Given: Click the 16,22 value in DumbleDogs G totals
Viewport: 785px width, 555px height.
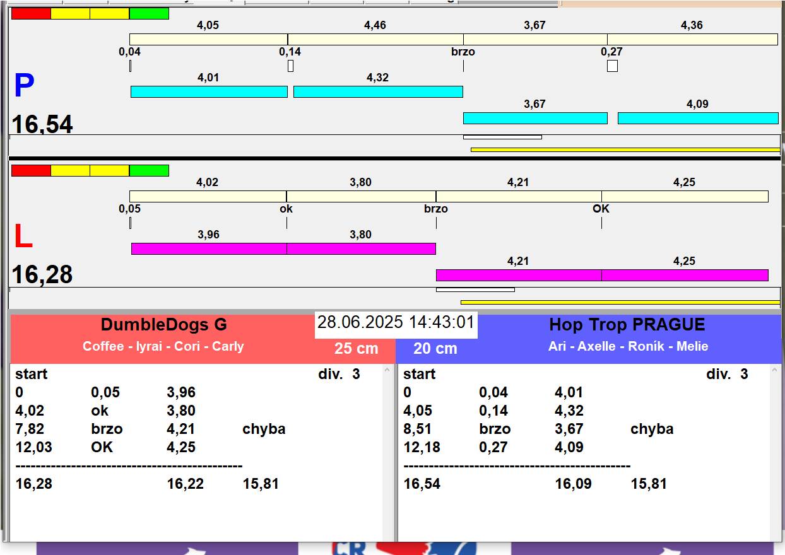Looking at the screenshot, I should 186,484.
